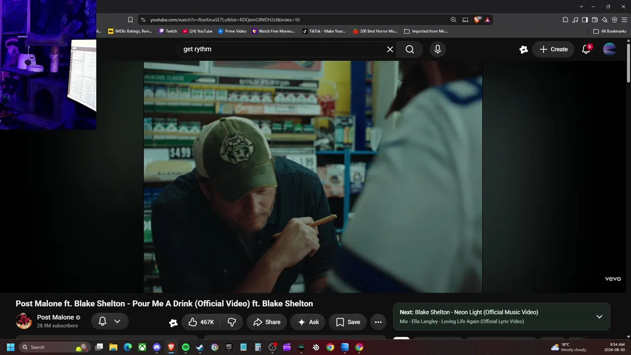631x355 pixels.
Task: Click the install app icon in address bar
Action: click(465, 20)
